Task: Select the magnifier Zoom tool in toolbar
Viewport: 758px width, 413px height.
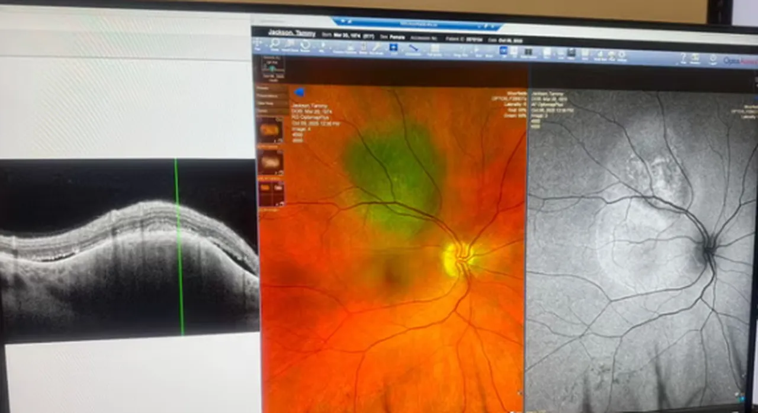Action: coord(275,45)
